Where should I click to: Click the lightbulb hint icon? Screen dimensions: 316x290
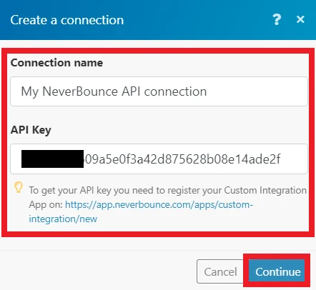[19, 187]
